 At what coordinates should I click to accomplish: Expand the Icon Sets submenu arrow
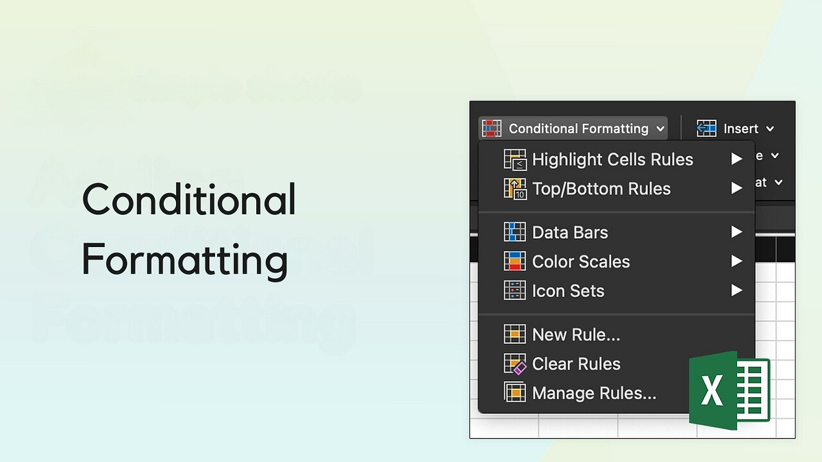(x=738, y=291)
